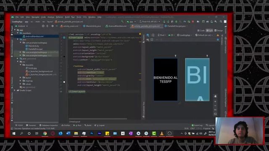Screen dimensions: 269x151
Task: Click zoom in plus icon in design surface
Action: coord(215,102)
